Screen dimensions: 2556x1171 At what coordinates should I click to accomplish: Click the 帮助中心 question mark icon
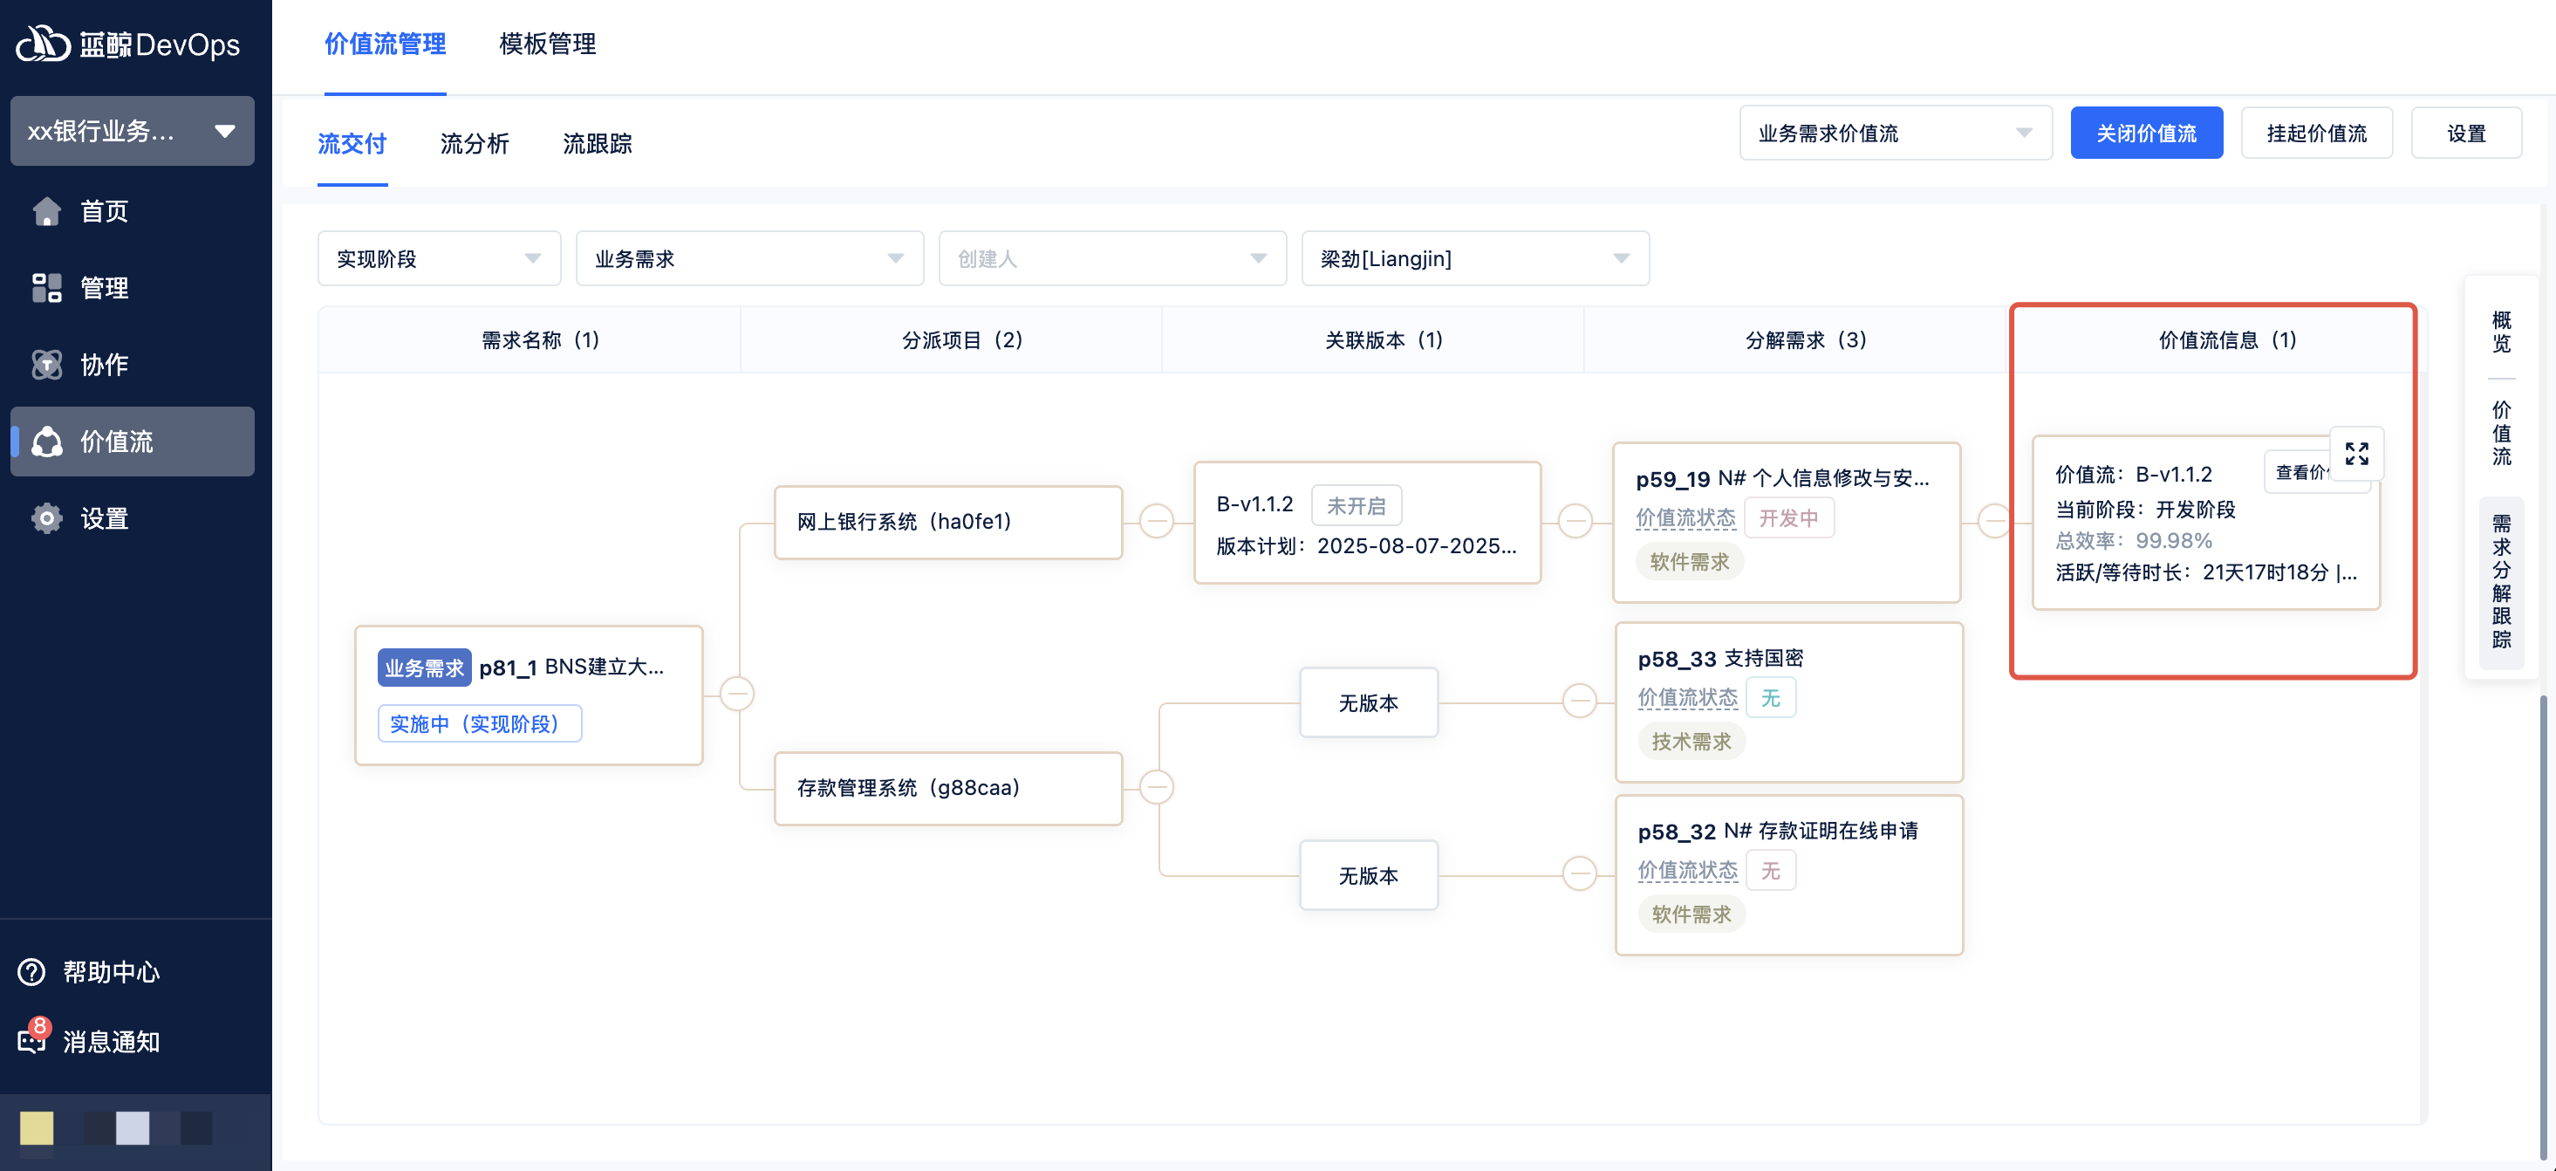point(31,971)
